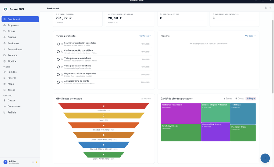
Task: Click the page vertical scrollbar
Action: 273,57
